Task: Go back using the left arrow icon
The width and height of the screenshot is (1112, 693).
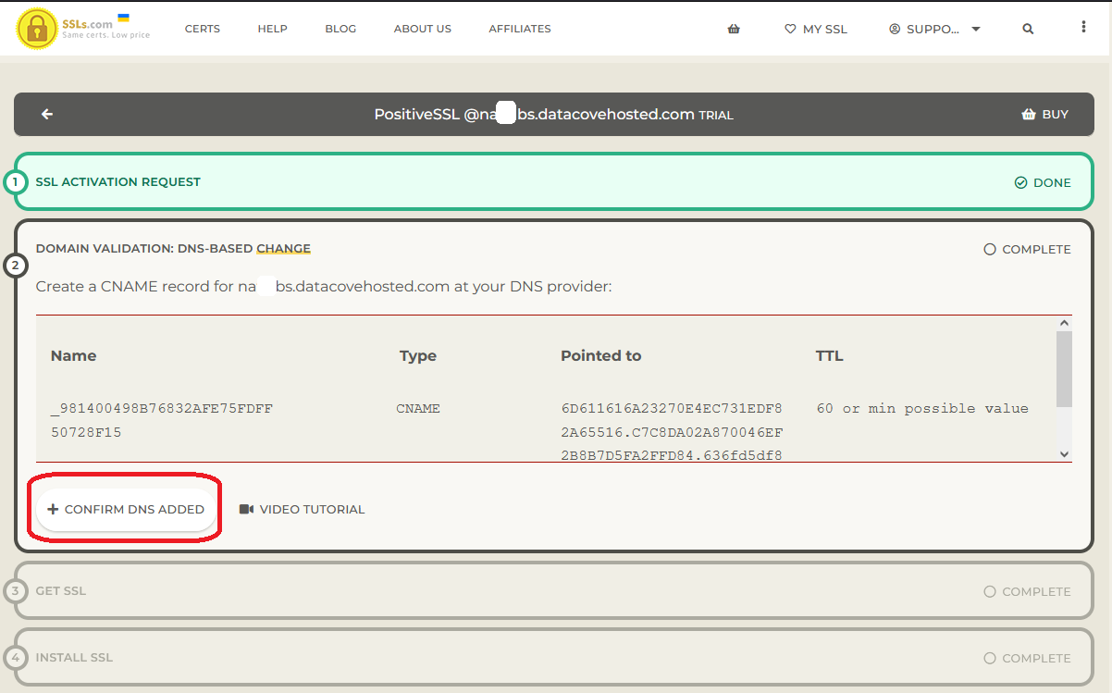Action: click(x=47, y=115)
